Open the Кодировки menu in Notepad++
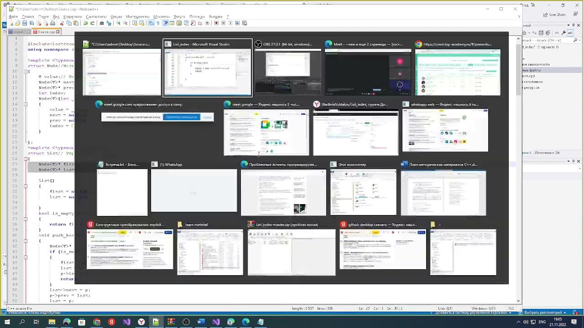The image size is (584, 328). (x=73, y=17)
